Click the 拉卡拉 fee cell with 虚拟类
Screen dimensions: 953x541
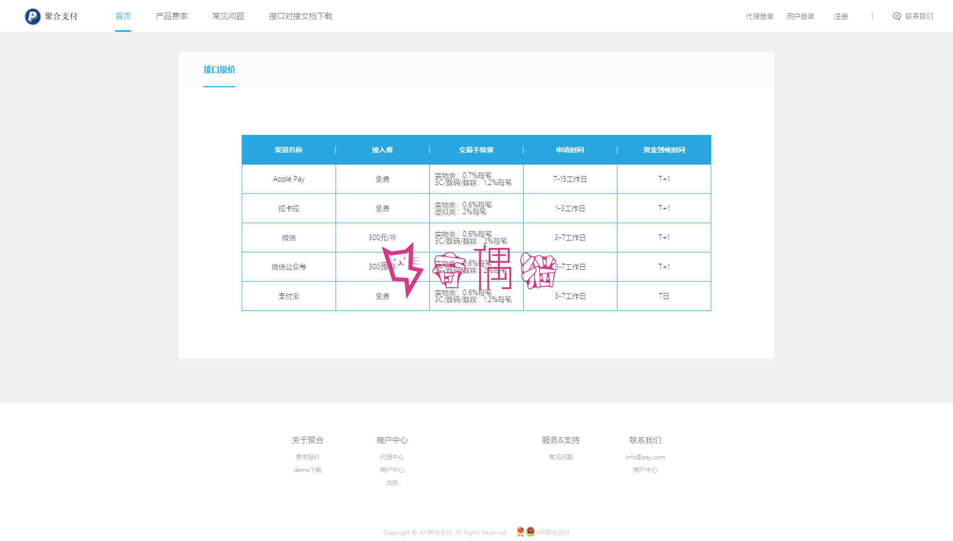point(476,208)
